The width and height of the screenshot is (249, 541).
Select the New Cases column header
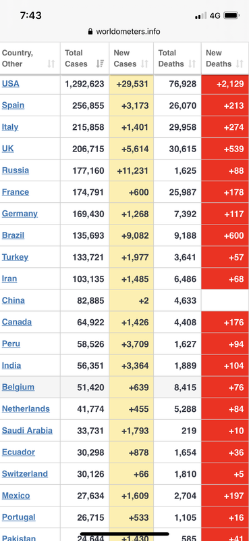(132, 58)
